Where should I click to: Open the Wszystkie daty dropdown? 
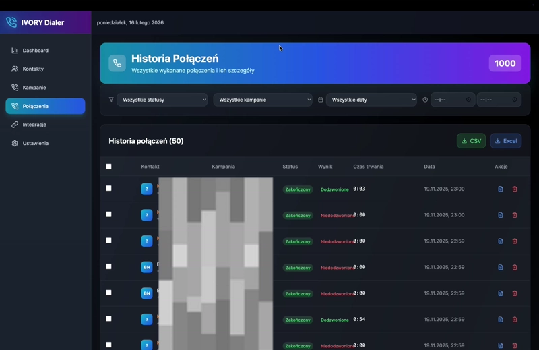[372, 100]
